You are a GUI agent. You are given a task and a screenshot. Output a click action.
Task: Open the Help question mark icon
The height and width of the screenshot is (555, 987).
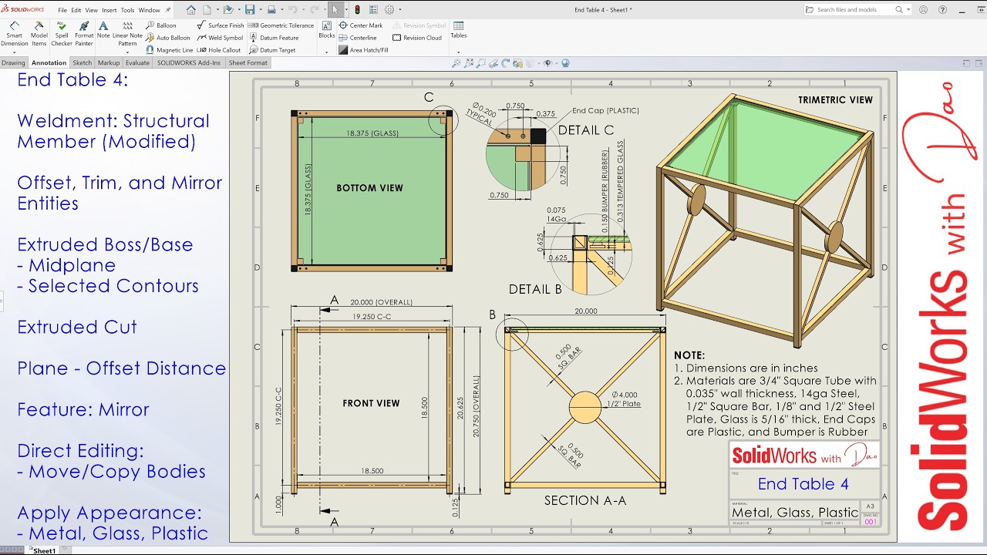(x=943, y=10)
